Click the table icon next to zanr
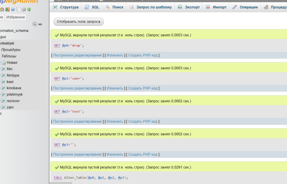 [3, 107]
